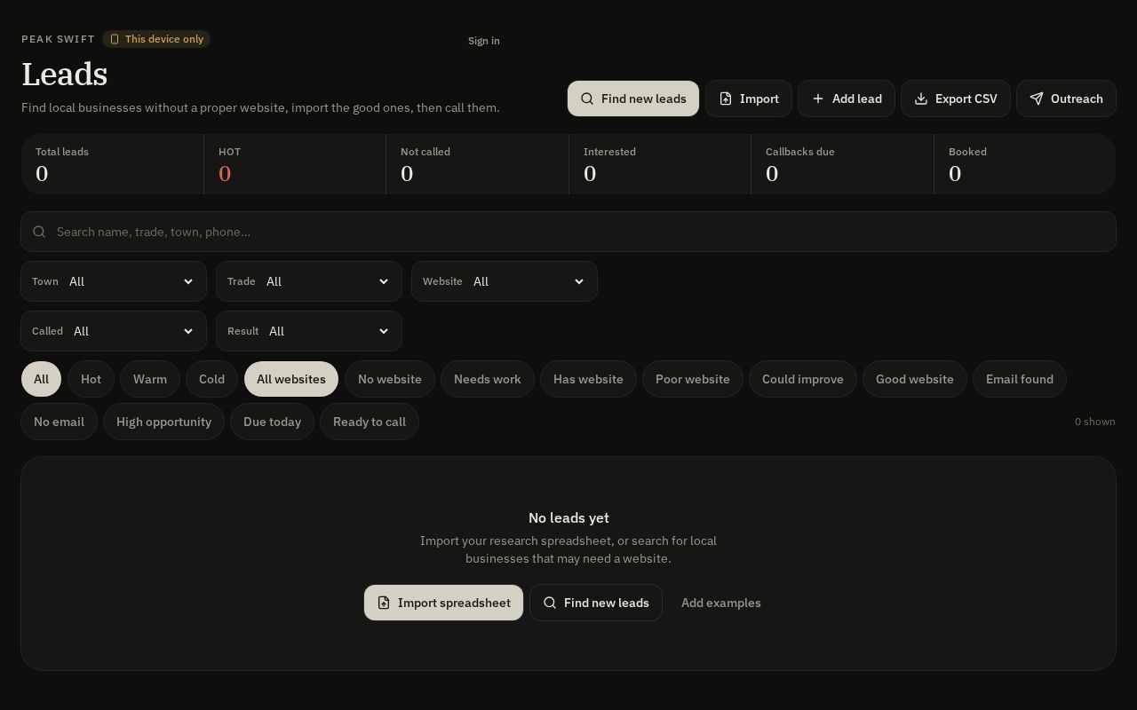This screenshot has width=1137, height=710.
Task: Click the Add examples link
Action: tap(721, 603)
